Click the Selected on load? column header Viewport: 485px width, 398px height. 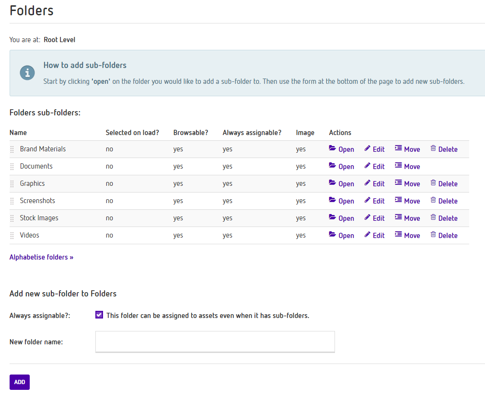(132, 133)
